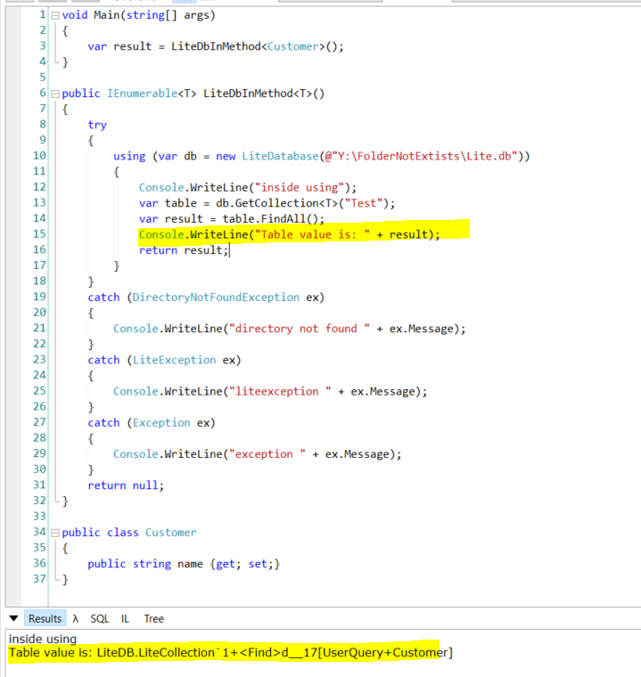This screenshot has width=641, height=677.
Task: Click 'var table = db.GetCollection<T>("Test");' line
Action: [267, 203]
